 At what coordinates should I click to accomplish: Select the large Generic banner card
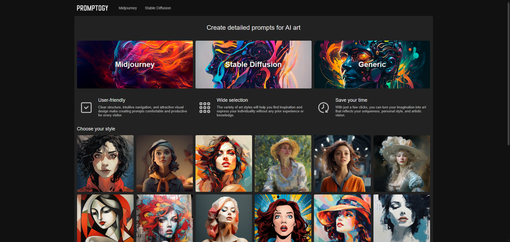[x=372, y=65]
